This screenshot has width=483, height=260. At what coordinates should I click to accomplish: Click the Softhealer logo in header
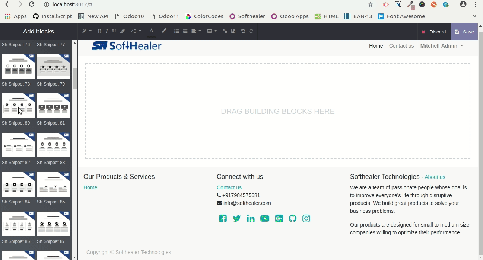pos(127,46)
